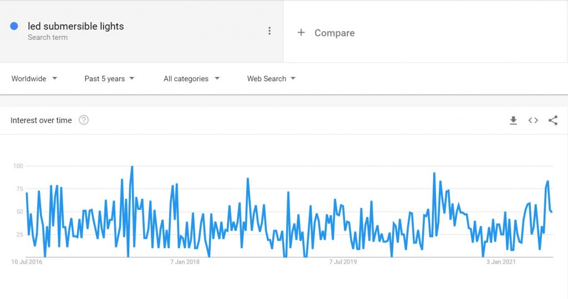Click the Search term subtitle text
The width and height of the screenshot is (568, 299).
pyautogui.click(x=48, y=37)
